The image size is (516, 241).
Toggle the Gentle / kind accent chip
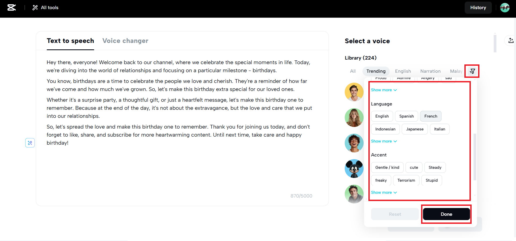point(387,167)
